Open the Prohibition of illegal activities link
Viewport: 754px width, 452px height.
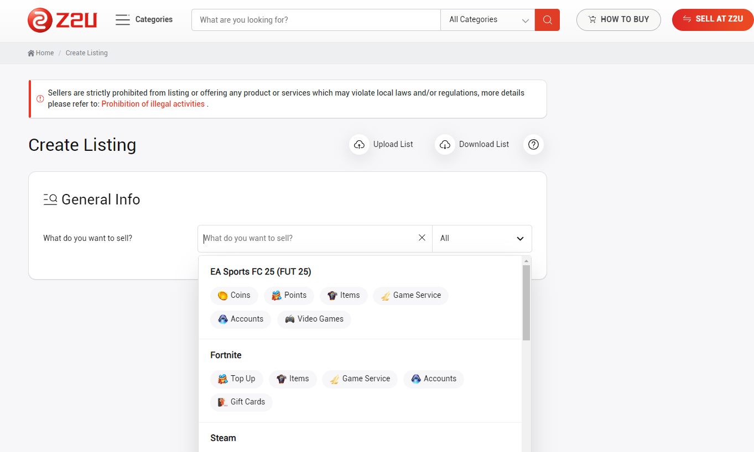click(x=153, y=104)
